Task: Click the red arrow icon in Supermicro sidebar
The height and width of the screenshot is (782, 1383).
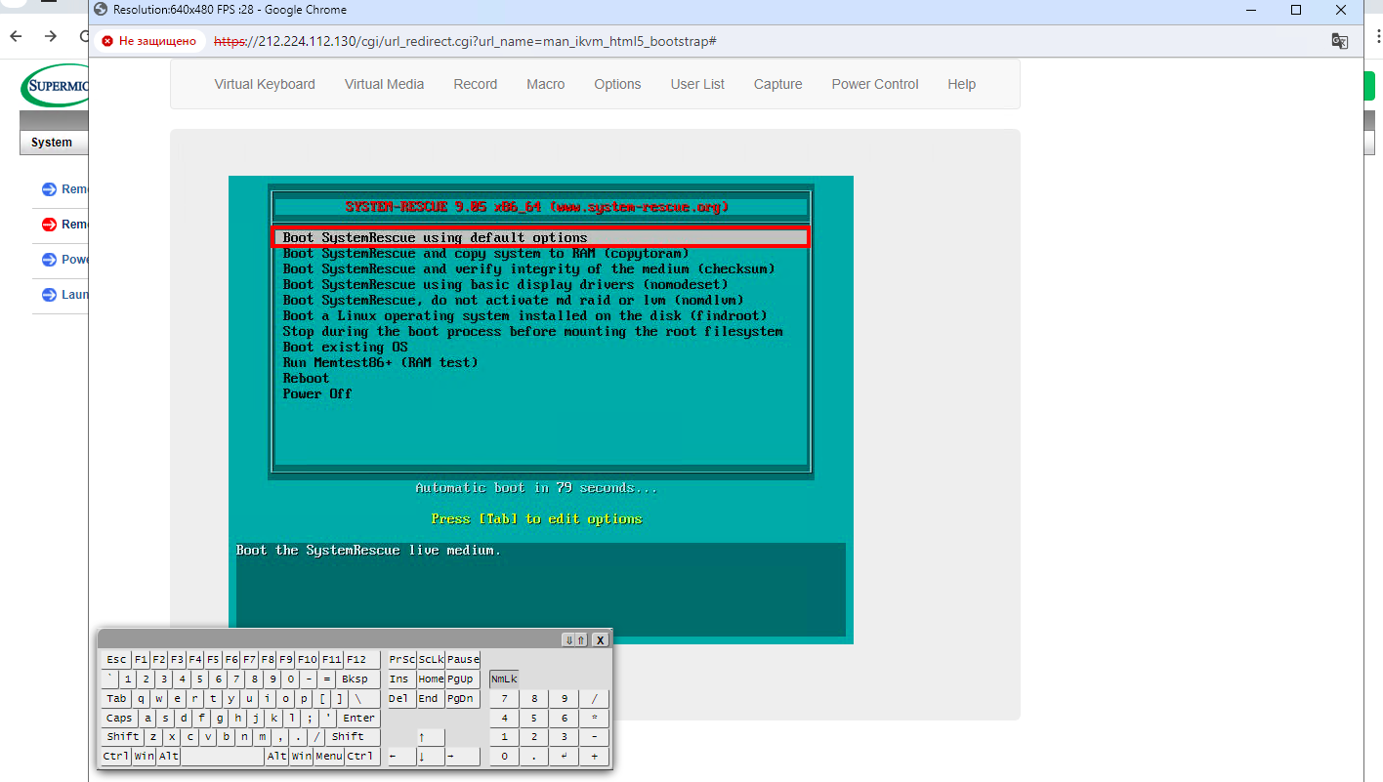Action: tap(50, 225)
